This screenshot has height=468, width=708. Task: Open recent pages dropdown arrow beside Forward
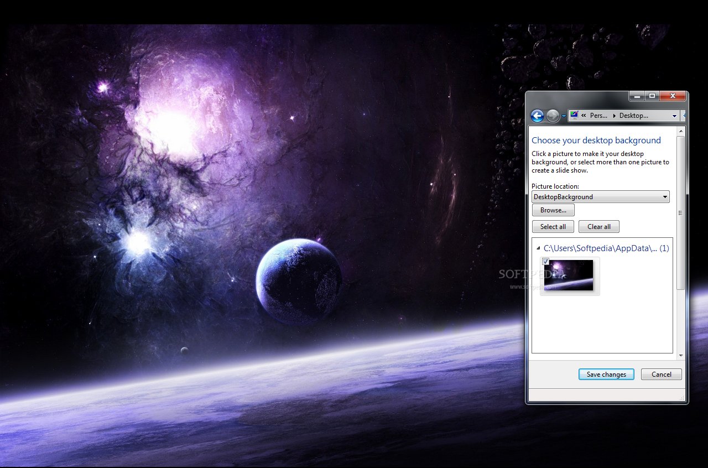564,116
